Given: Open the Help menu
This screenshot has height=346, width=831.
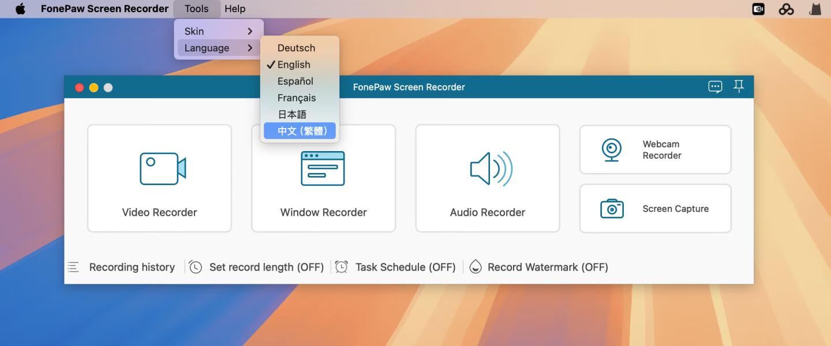Looking at the screenshot, I should pyautogui.click(x=235, y=9).
